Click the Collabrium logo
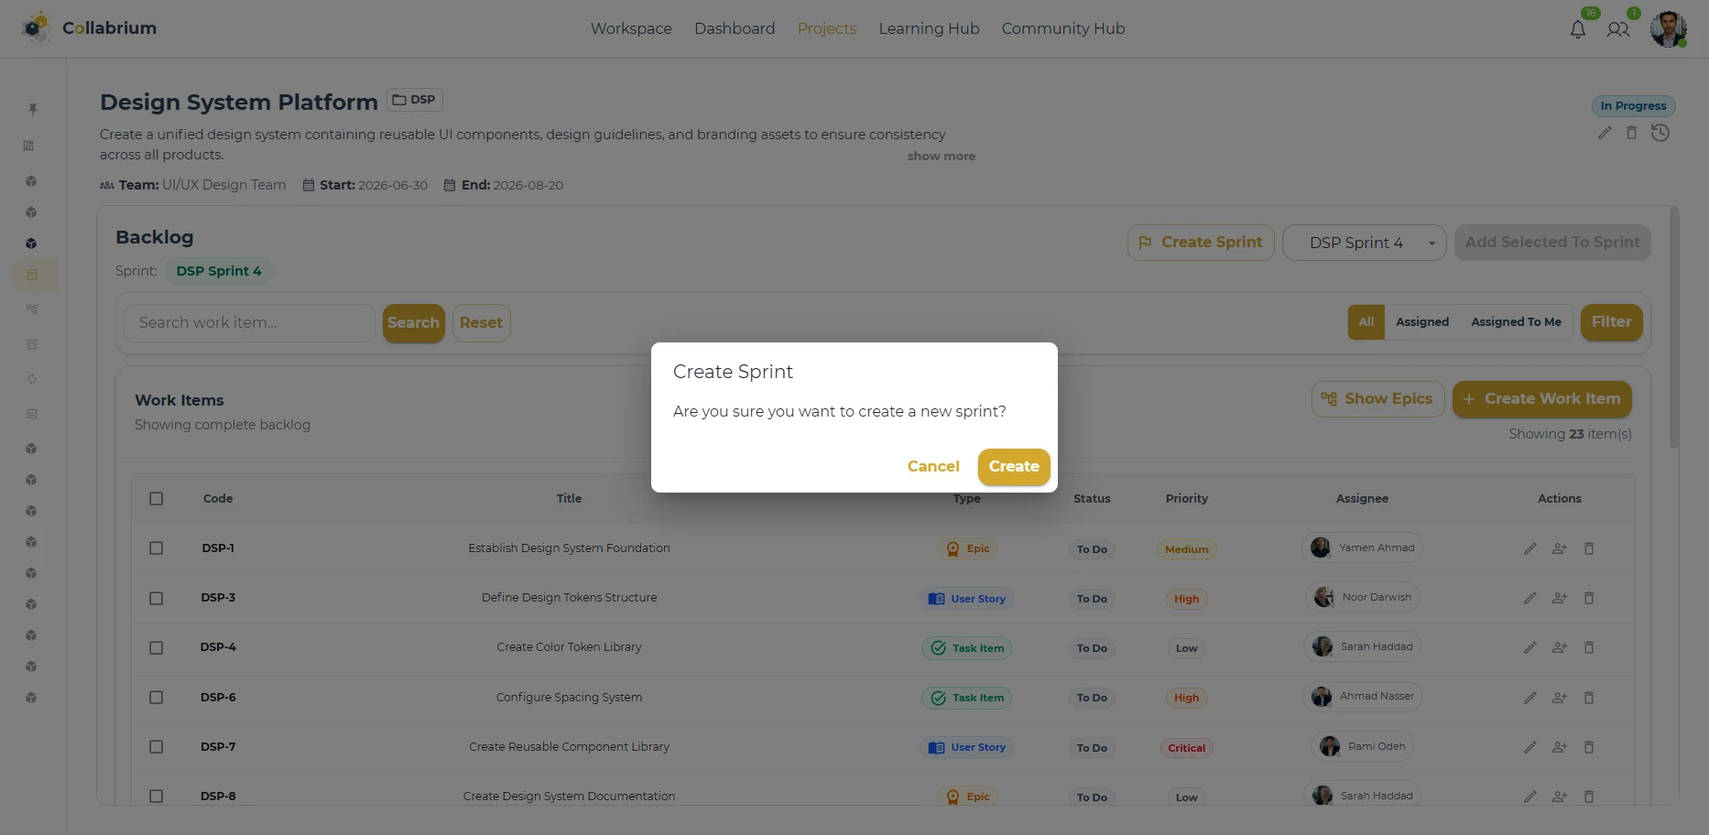 [89, 27]
